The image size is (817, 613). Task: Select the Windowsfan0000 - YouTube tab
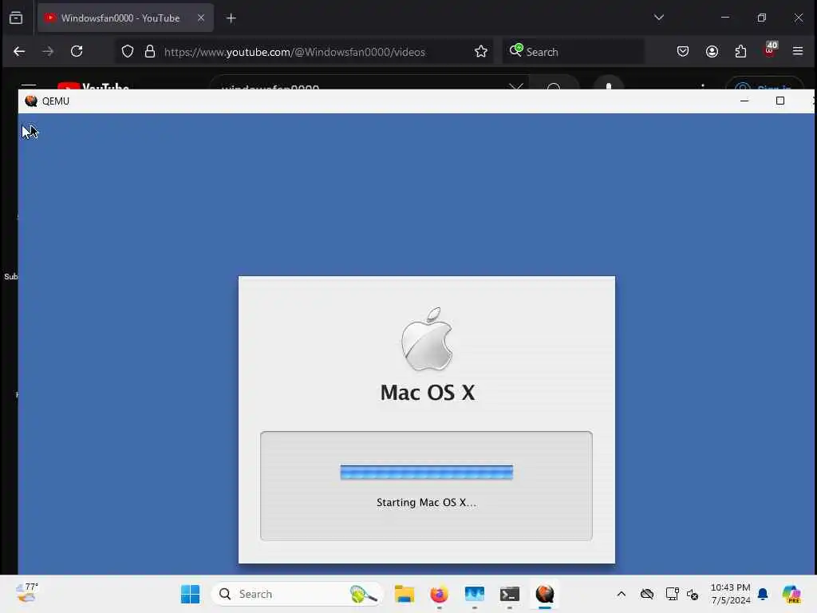click(x=125, y=18)
